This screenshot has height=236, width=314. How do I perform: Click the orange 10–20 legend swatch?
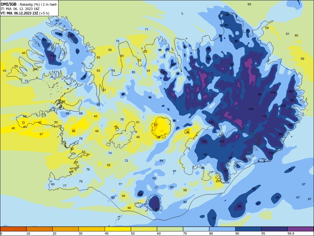tap(40, 229)
